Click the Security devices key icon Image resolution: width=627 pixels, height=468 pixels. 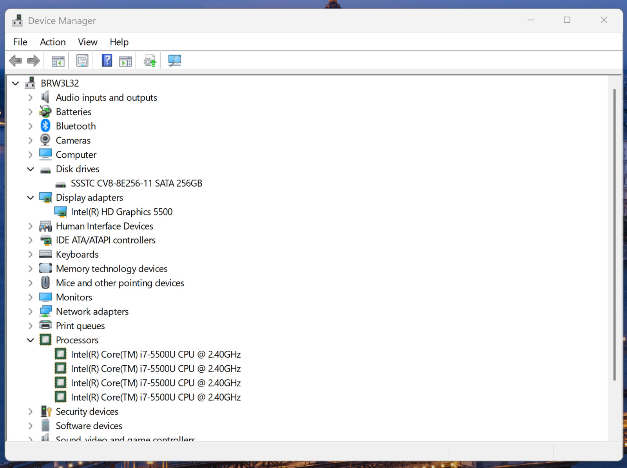click(46, 412)
